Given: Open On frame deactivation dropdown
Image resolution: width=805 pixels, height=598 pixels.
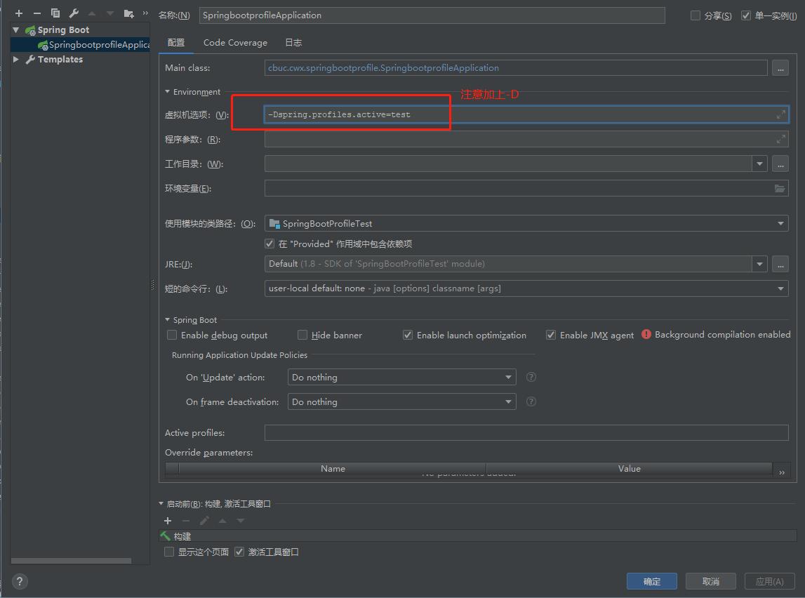Looking at the screenshot, I should click(402, 401).
